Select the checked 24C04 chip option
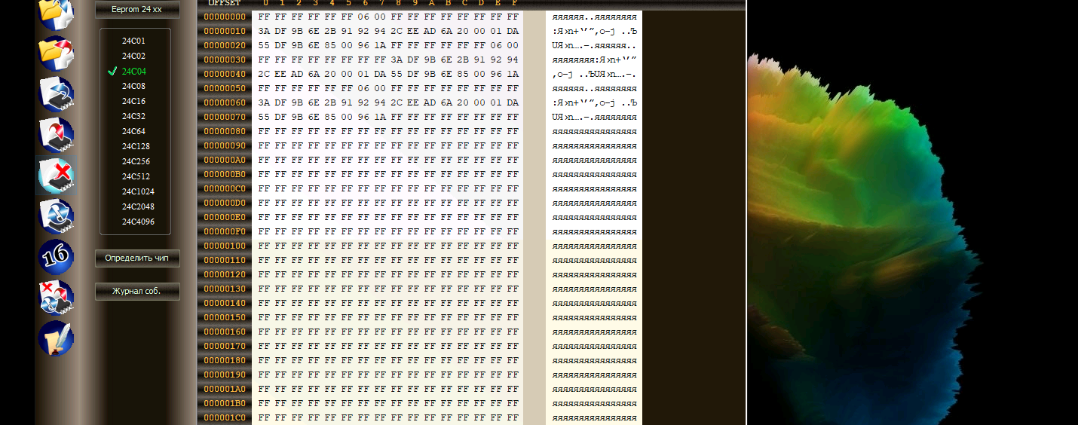Screen dimensions: 1078x425 coord(133,72)
